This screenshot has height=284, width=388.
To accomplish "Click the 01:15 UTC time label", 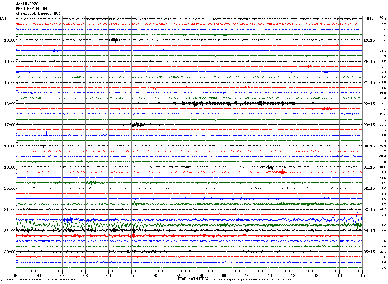I will pyautogui.click(x=369, y=167).
